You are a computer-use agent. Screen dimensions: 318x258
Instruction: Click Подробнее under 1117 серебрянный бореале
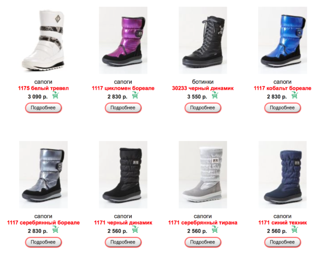(x=43, y=242)
